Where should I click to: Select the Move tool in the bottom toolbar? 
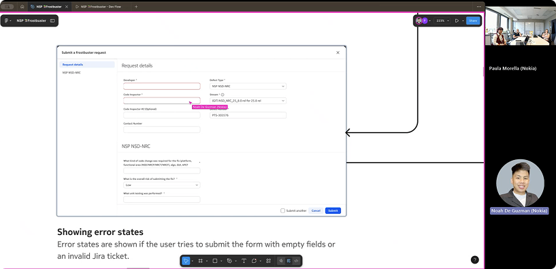click(186, 261)
